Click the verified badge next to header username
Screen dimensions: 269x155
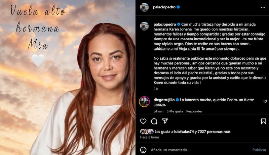pos(178,7)
